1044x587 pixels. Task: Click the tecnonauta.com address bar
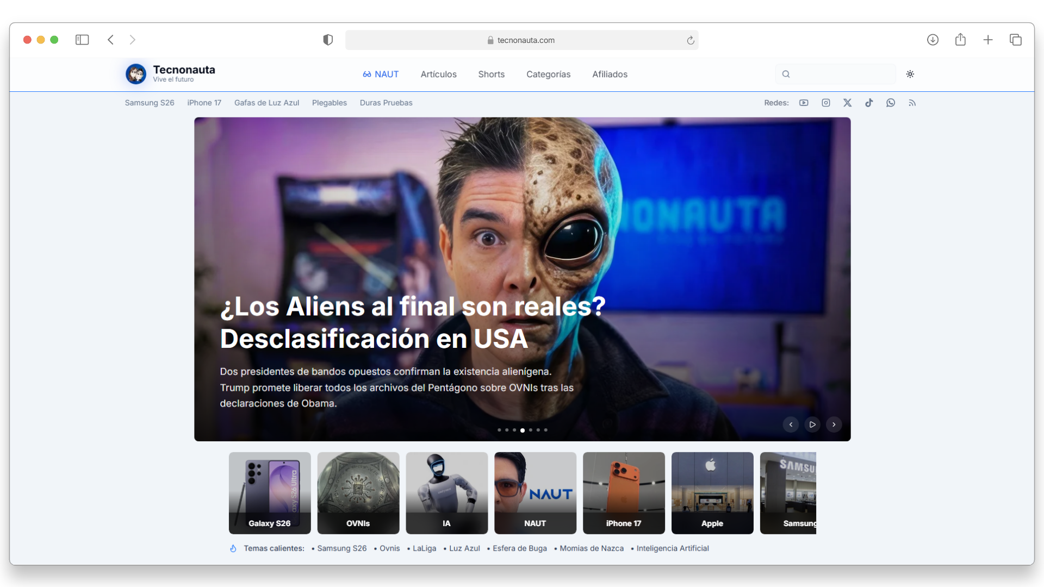click(x=521, y=40)
